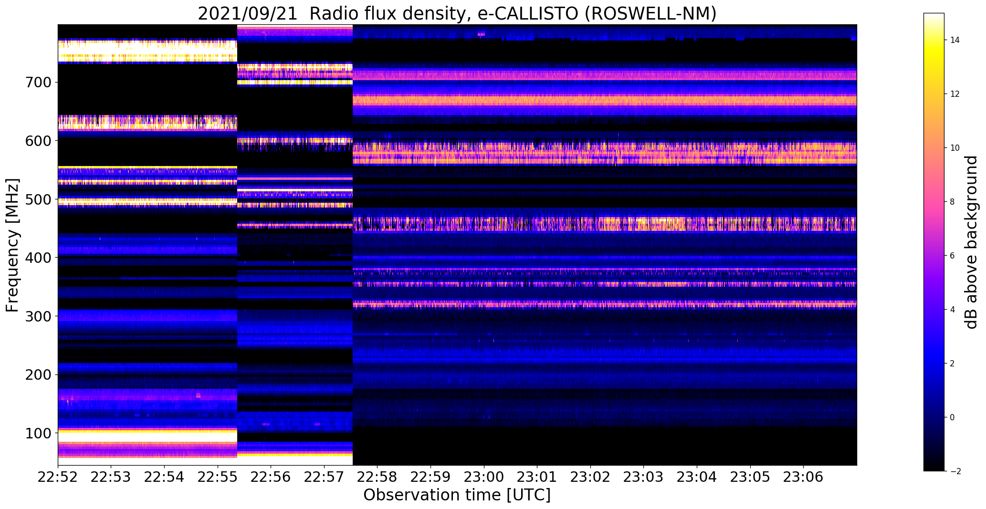Click the 23:04 time tick label
This screenshot has height=509, width=986.
pyautogui.click(x=697, y=477)
